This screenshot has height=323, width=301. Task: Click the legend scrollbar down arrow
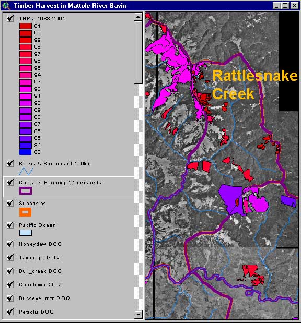pyautogui.click(x=138, y=315)
